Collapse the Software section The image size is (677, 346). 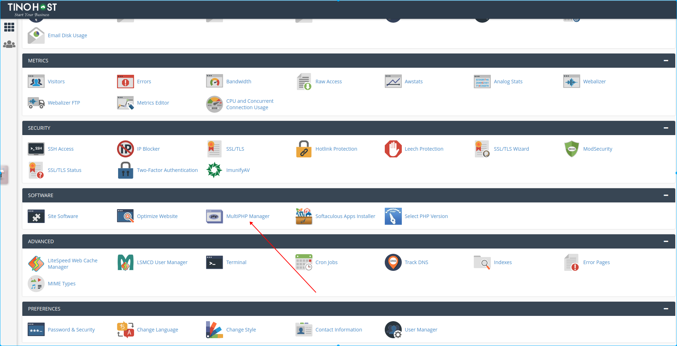(666, 195)
